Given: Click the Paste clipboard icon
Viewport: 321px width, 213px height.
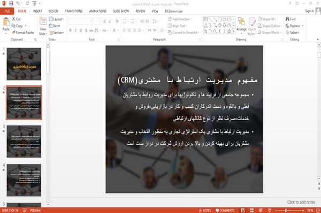Looking at the screenshot, I should [6, 21].
